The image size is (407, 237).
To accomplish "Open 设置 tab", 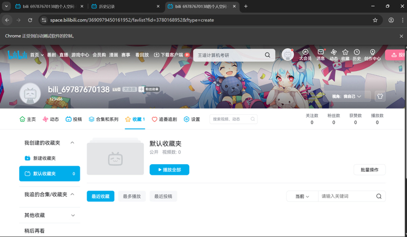I will click(192, 119).
